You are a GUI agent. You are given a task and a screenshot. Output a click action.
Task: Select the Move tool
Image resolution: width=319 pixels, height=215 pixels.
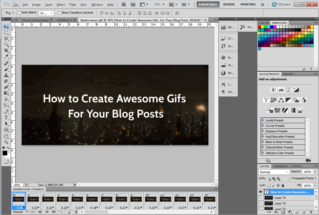(6, 27)
